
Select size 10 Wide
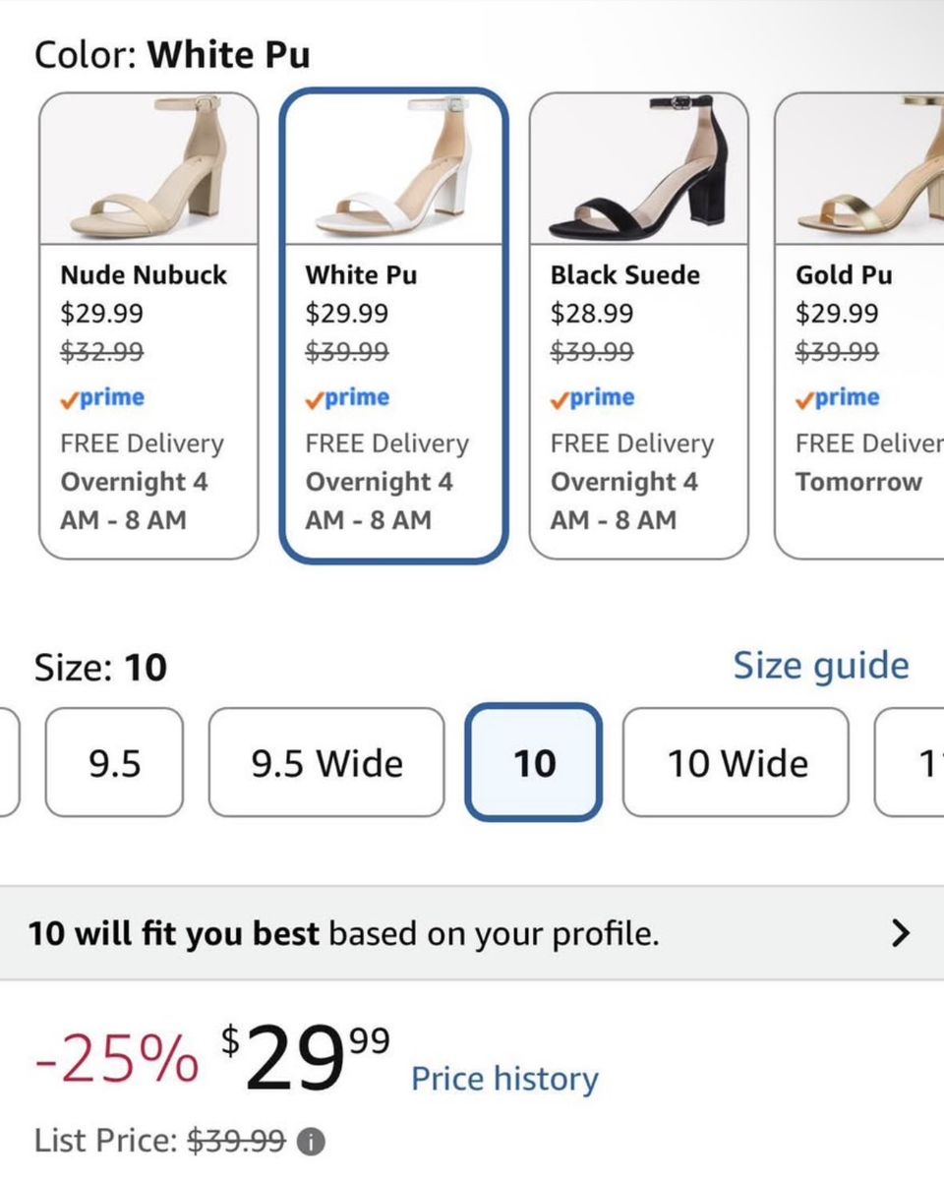click(736, 762)
